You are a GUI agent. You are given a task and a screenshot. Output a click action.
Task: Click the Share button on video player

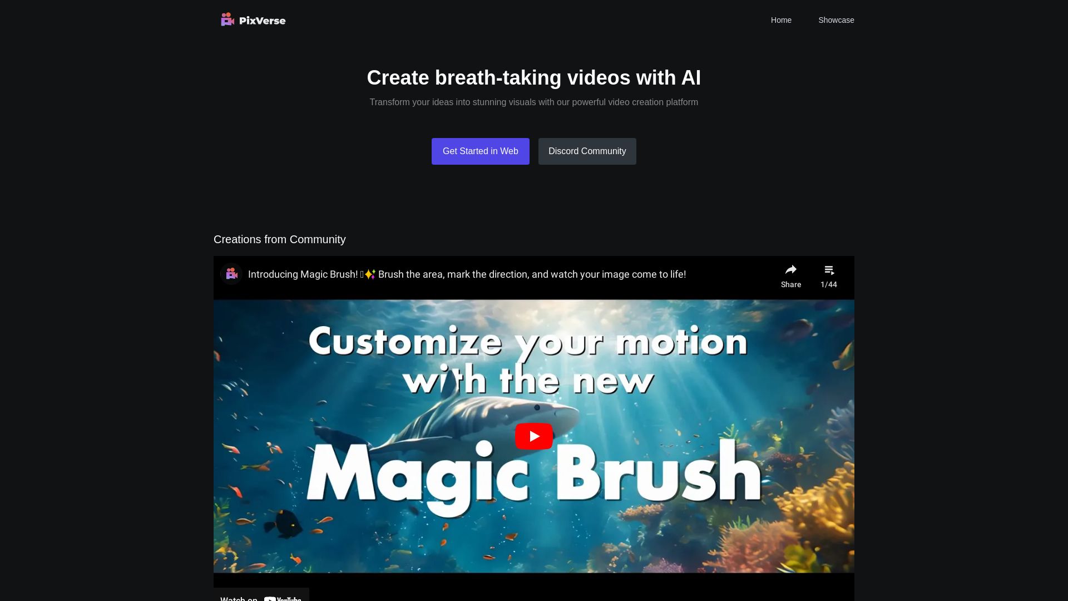(791, 275)
